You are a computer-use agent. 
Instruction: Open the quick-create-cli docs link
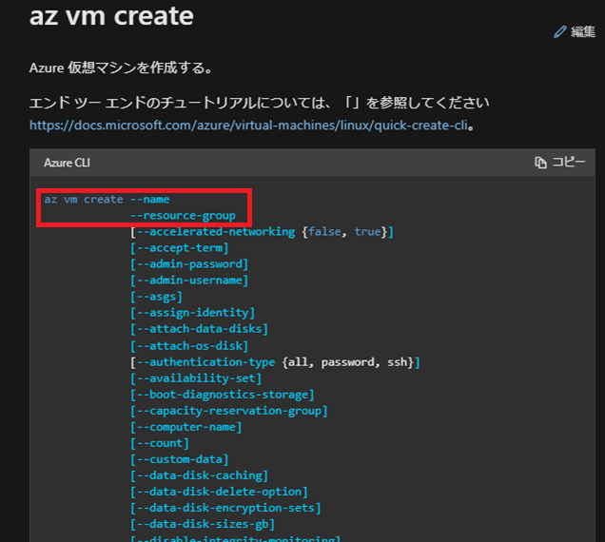point(248,125)
